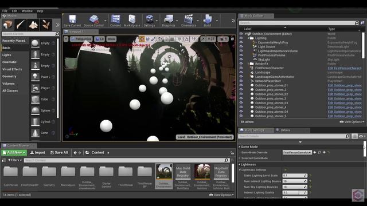Viewport: 367px width, 206px height.
Task: Open the Edit menu
Action: [x=14, y=11]
